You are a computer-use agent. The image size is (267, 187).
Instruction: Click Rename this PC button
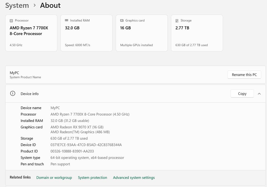click(x=244, y=75)
